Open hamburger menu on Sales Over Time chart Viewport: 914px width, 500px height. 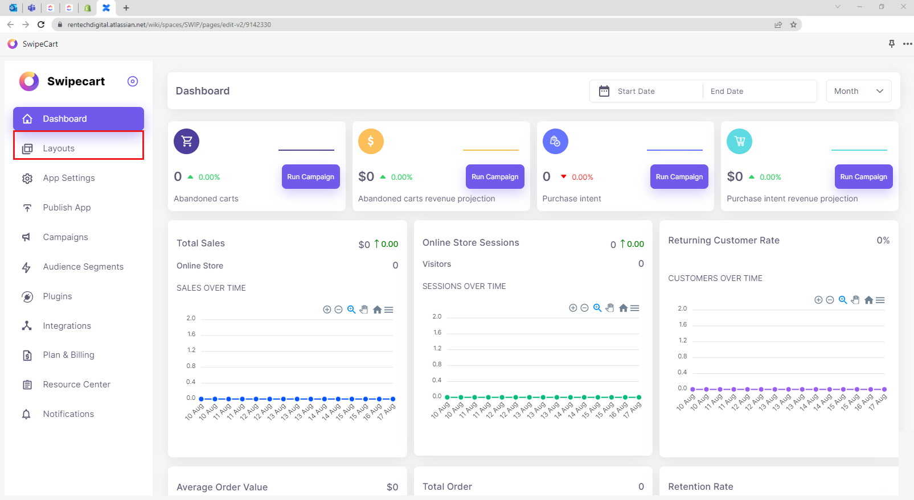pos(389,310)
